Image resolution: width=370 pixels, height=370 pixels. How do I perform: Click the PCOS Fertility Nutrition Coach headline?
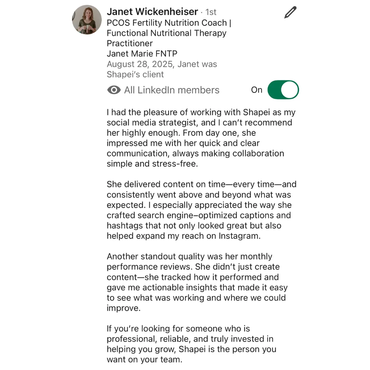(169, 23)
